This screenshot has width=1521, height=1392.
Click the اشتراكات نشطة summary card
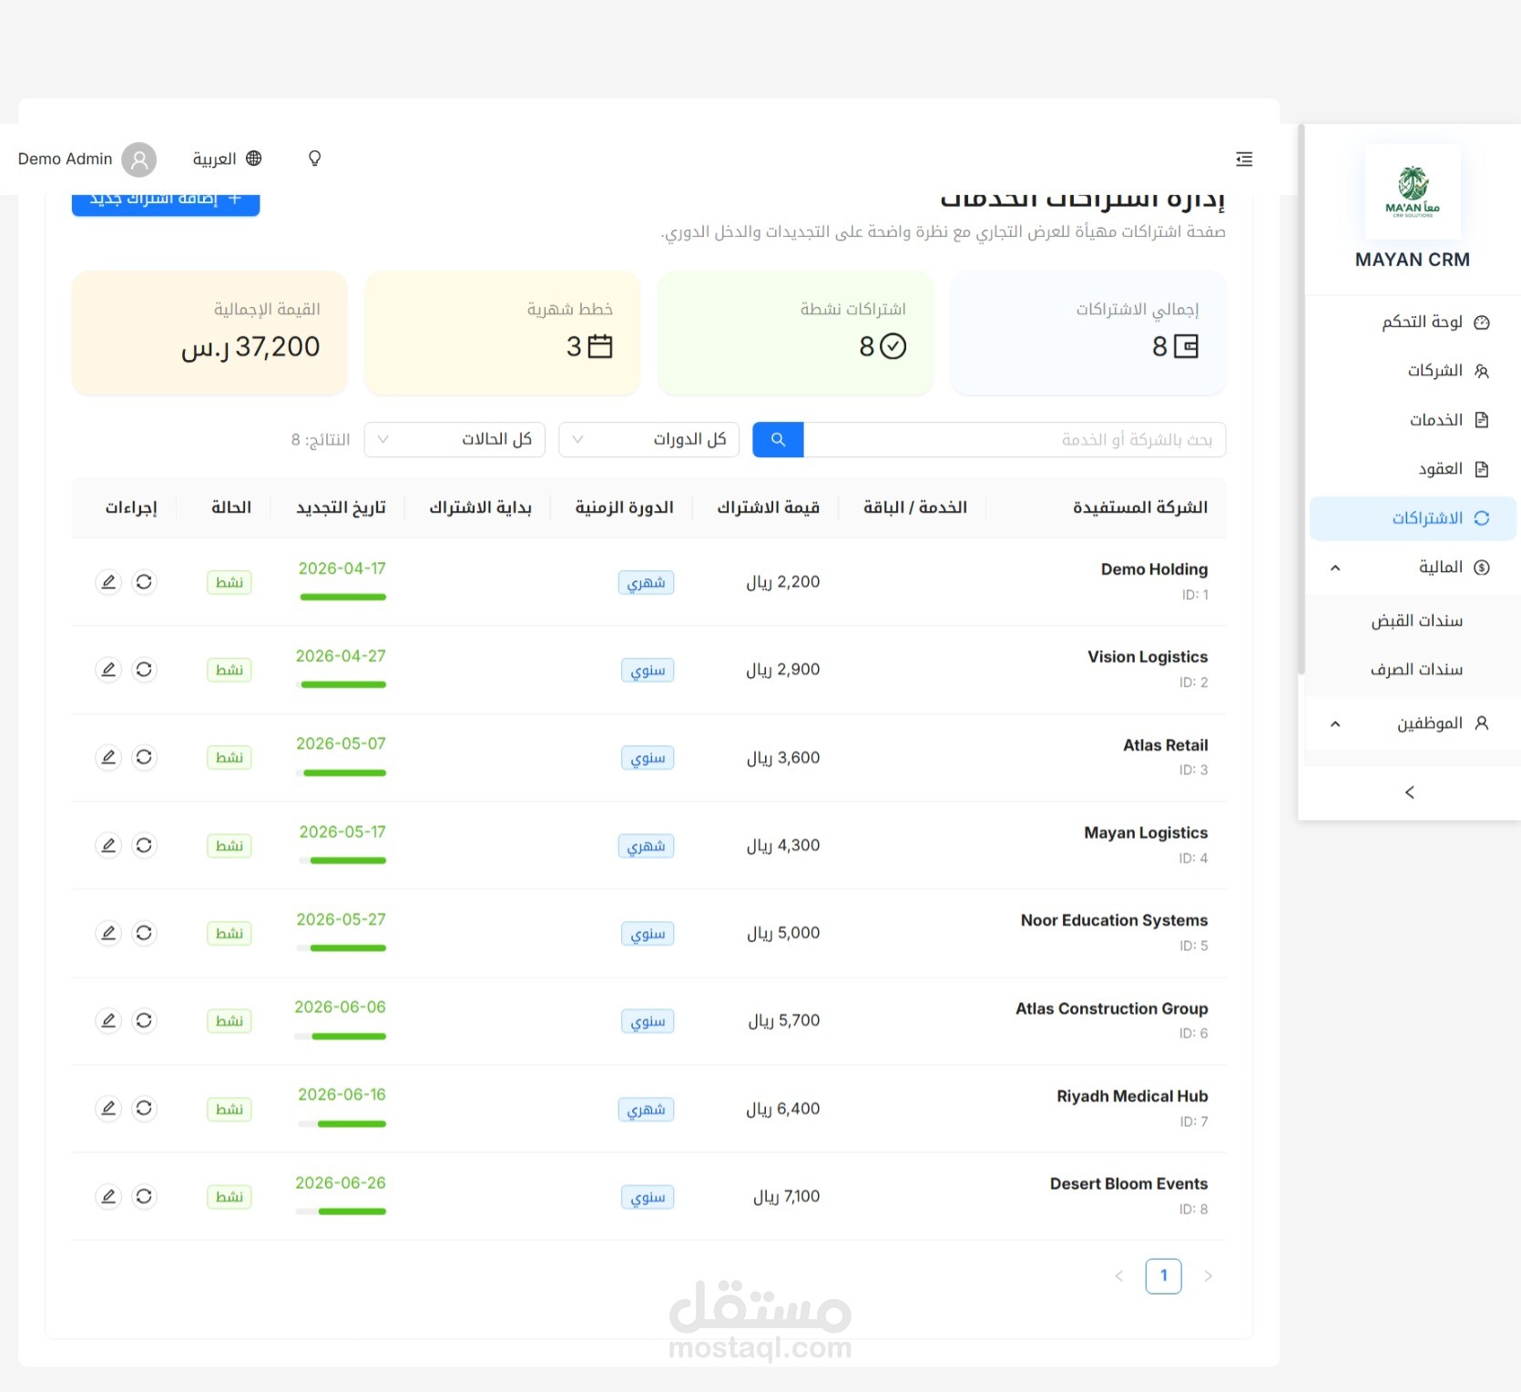pyautogui.click(x=795, y=333)
